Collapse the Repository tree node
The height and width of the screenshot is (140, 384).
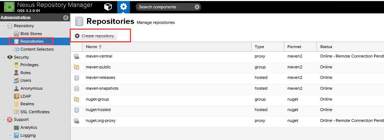point(4,26)
